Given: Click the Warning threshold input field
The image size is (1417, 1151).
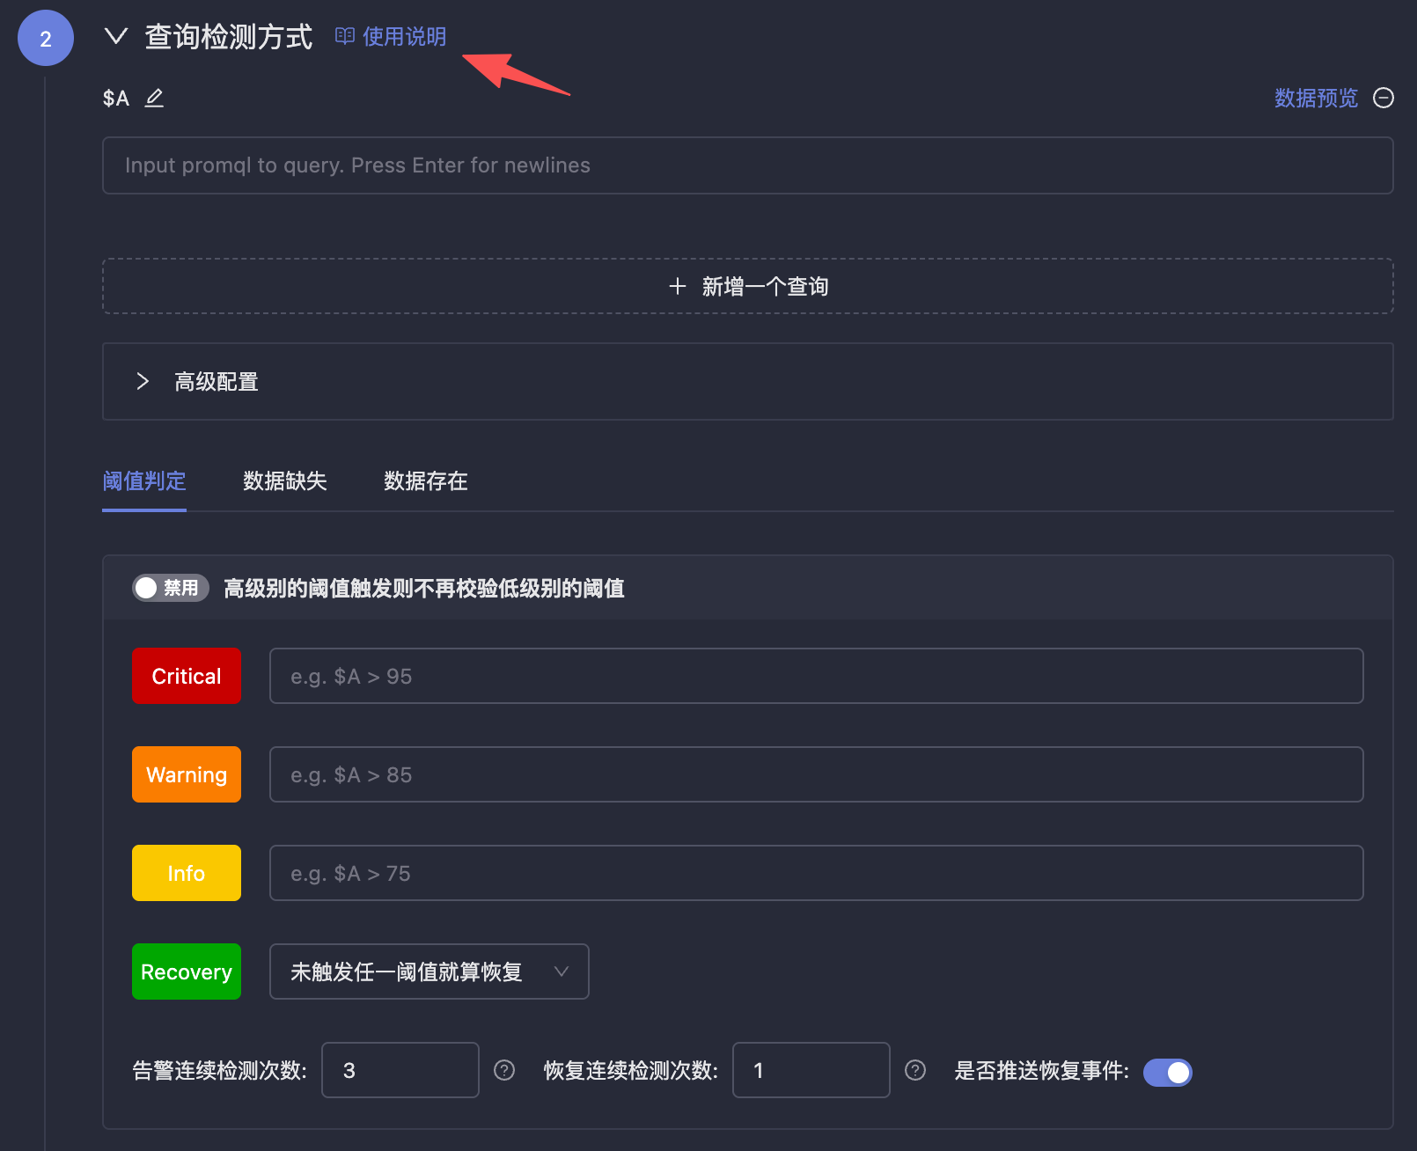Looking at the screenshot, I should click(816, 774).
